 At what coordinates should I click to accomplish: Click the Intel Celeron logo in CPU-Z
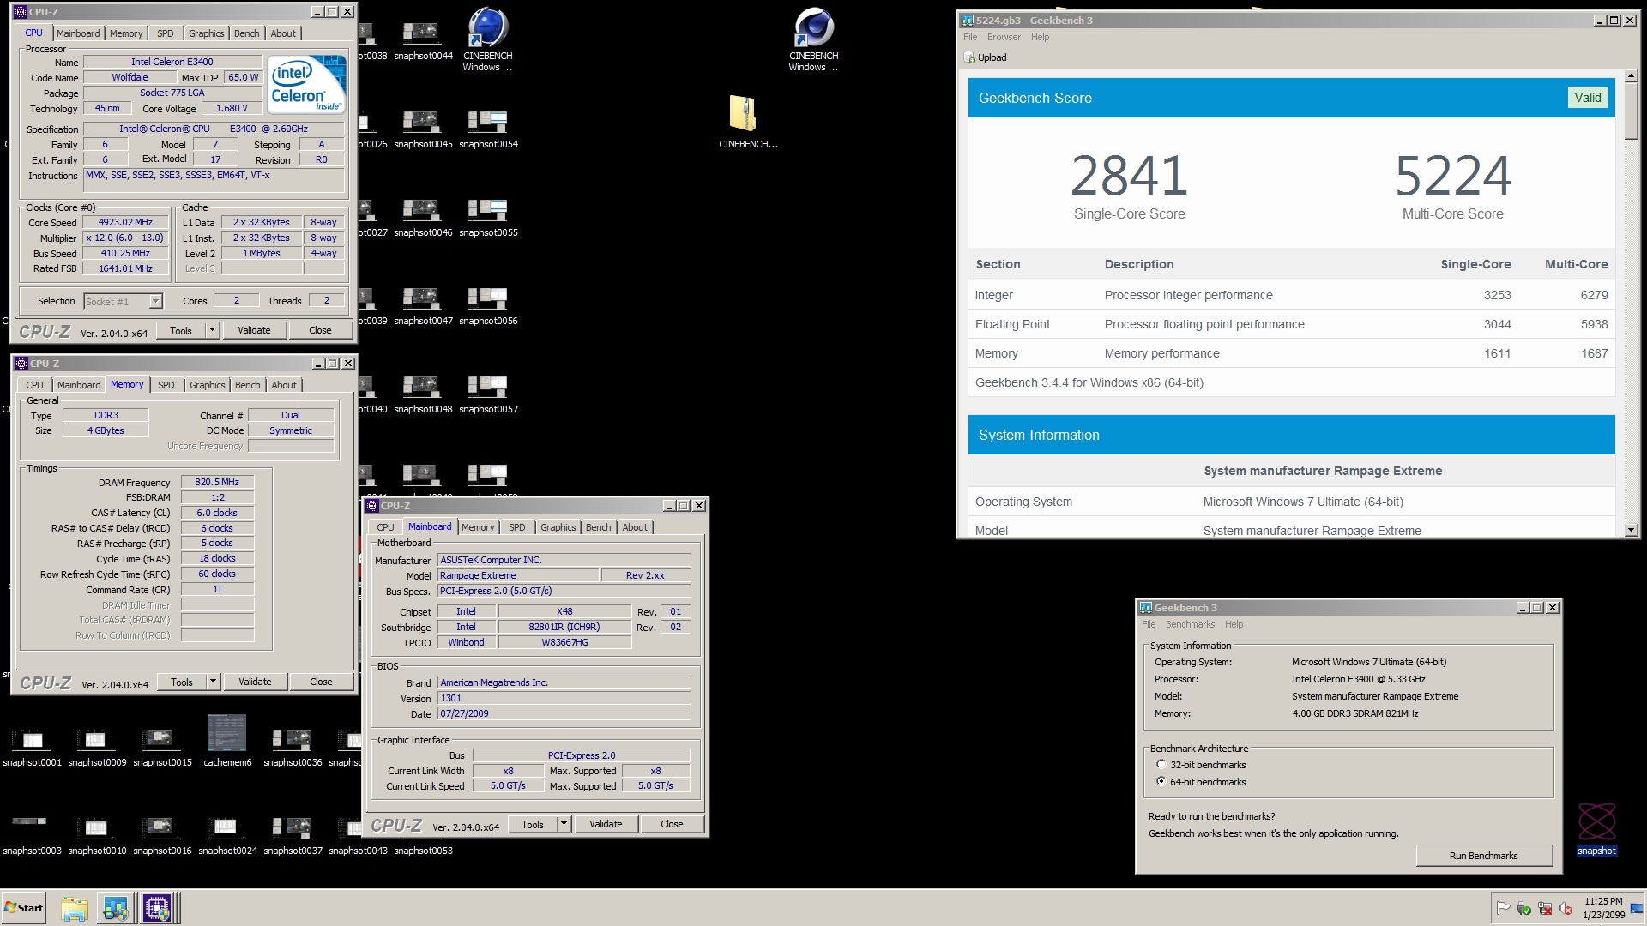pyautogui.click(x=306, y=84)
